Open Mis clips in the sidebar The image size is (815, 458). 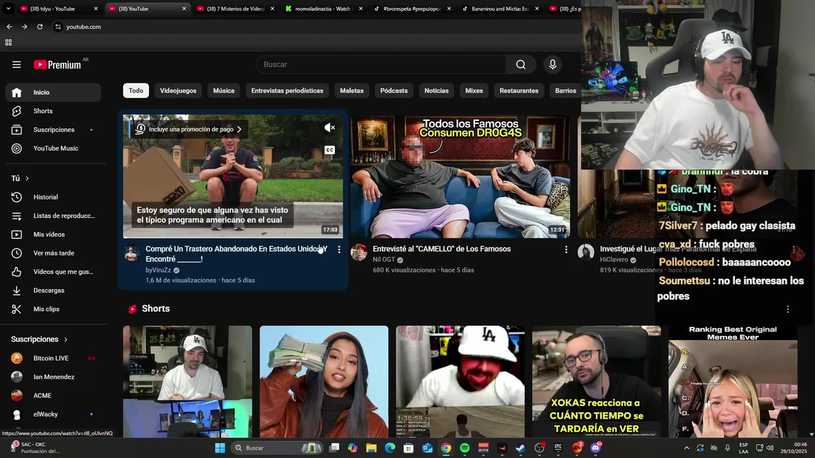(x=53, y=309)
